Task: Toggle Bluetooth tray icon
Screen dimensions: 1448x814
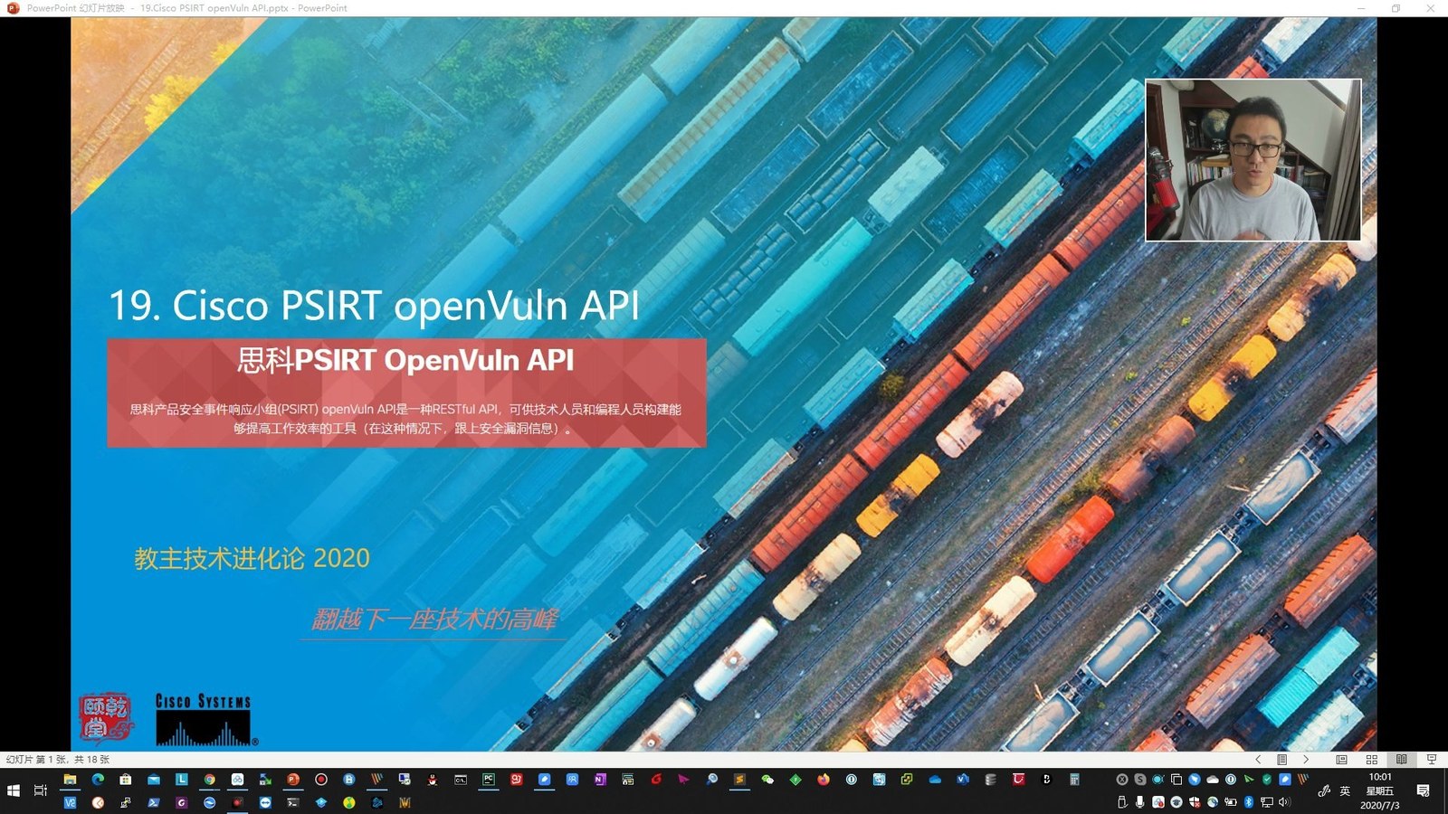Action: click(x=1248, y=801)
